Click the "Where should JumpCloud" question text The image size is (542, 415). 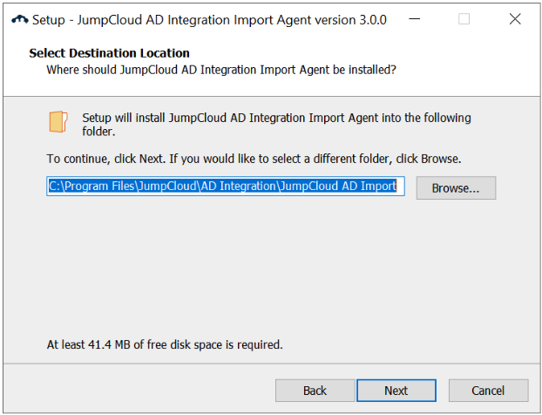pyautogui.click(x=221, y=69)
